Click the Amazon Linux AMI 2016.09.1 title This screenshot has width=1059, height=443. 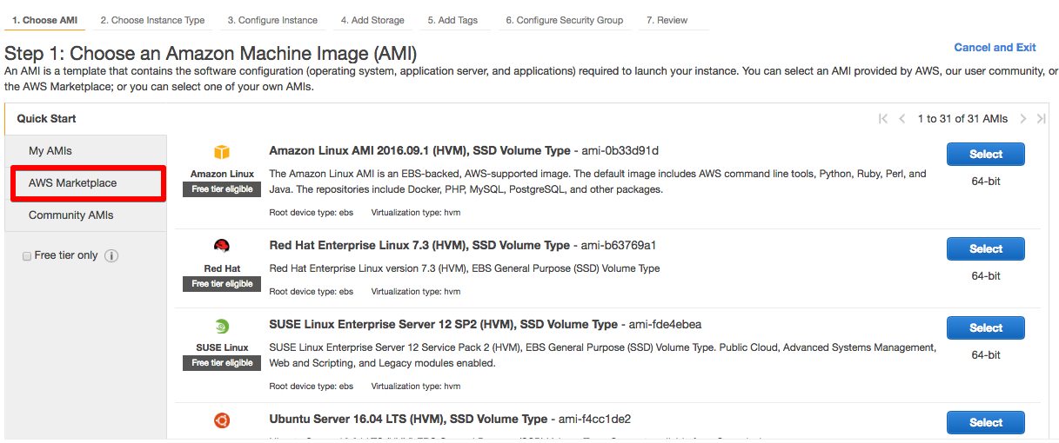pyautogui.click(x=419, y=151)
